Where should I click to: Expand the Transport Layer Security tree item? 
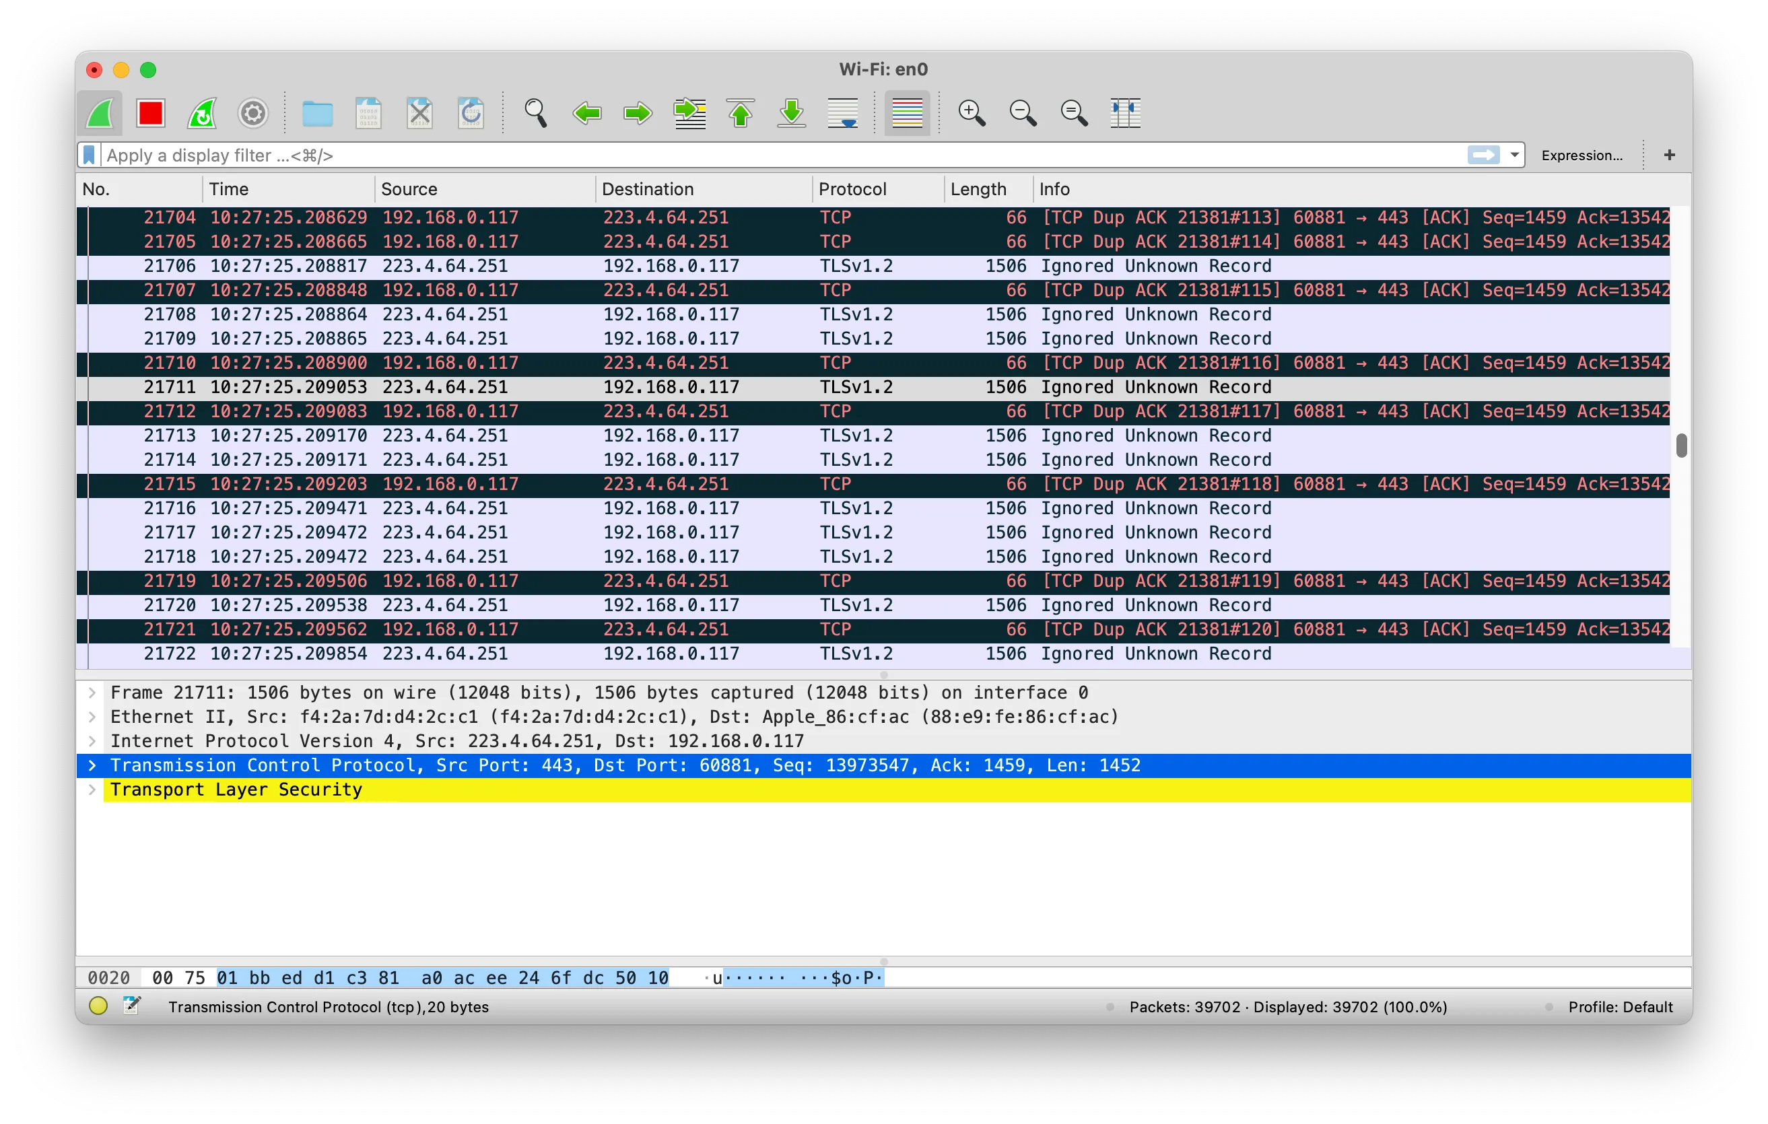[x=92, y=789]
